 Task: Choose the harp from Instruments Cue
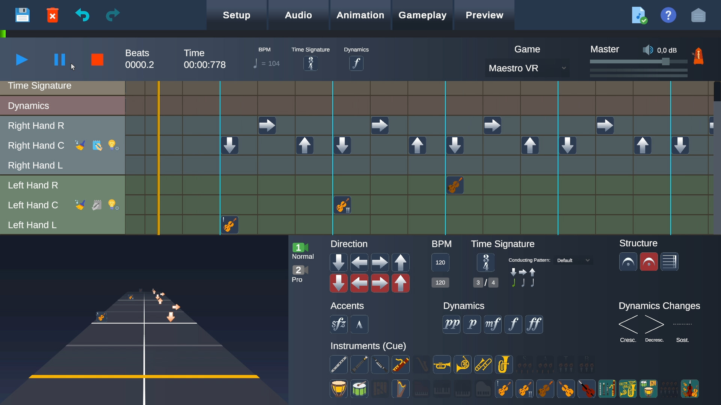(x=401, y=389)
